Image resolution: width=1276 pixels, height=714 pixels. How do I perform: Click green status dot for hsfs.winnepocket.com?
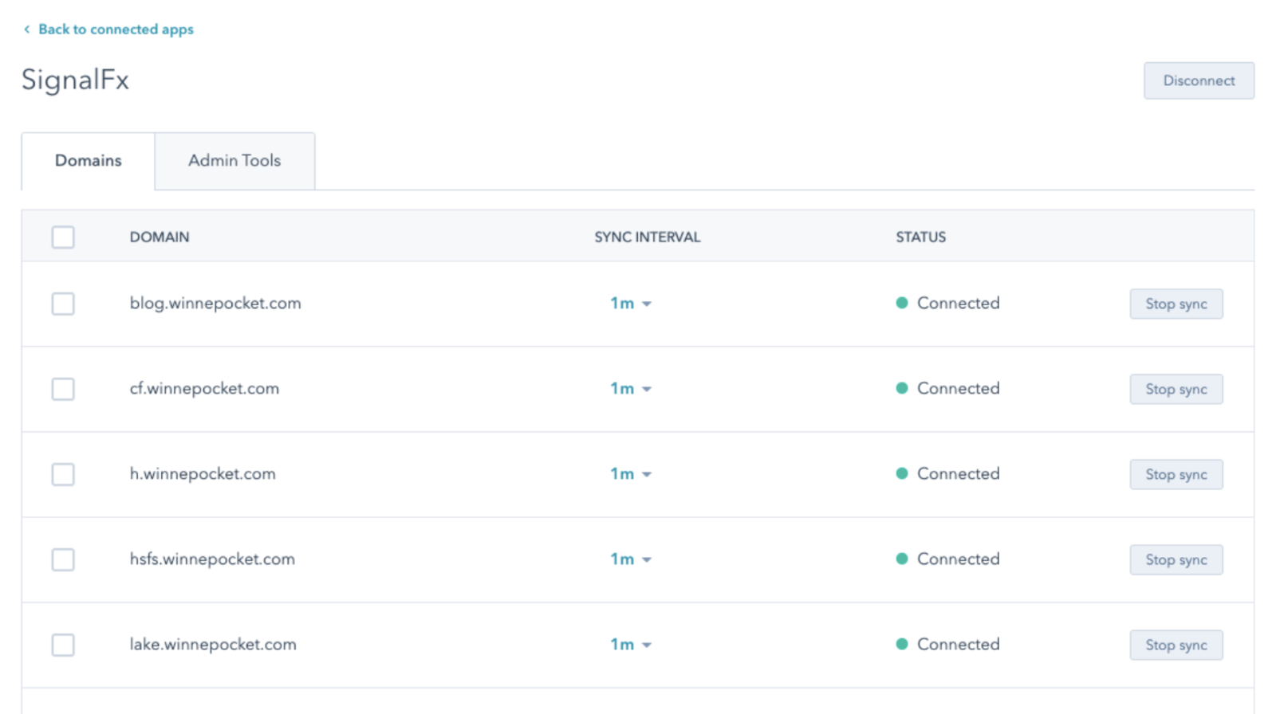pyautogui.click(x=901, y=559)
